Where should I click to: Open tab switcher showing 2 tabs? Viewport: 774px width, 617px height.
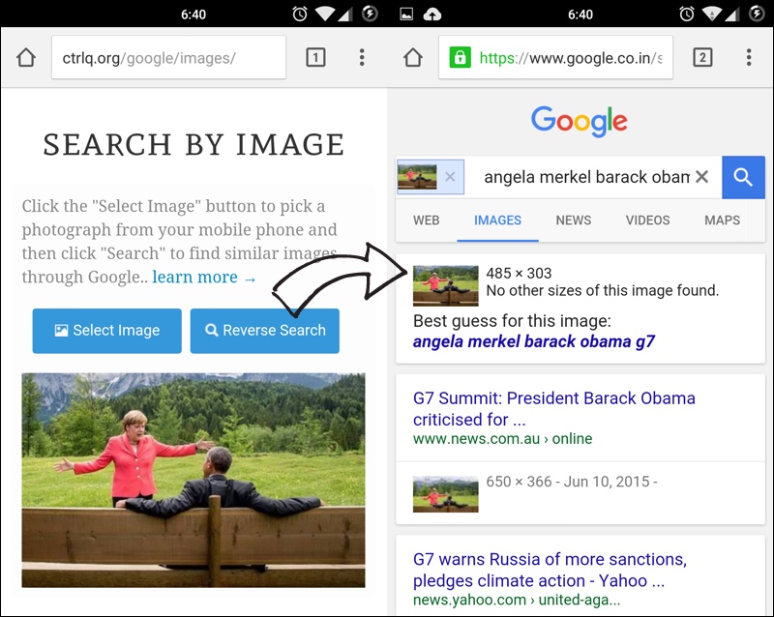703,58
